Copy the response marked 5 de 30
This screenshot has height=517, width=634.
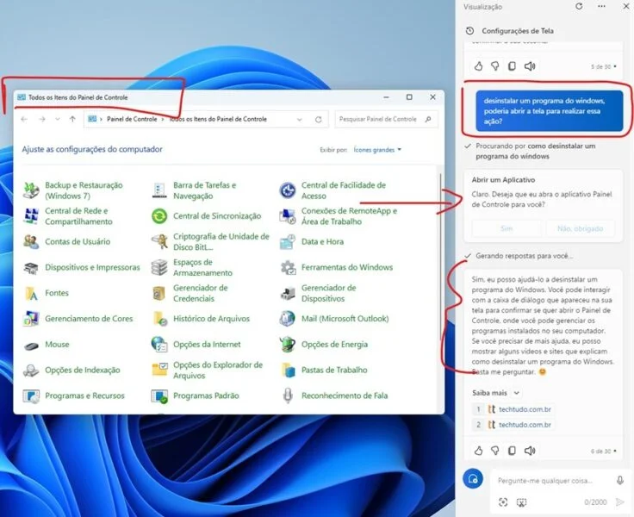512,66
